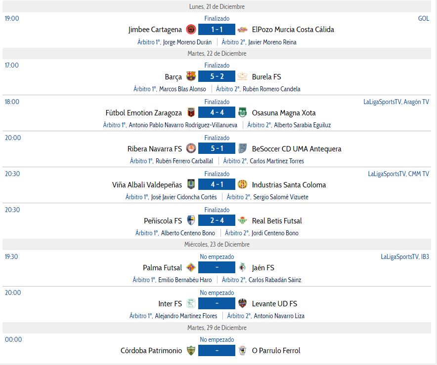Click the Córdoba Patrimonio team crest
Screen dimensions: 437x365
point(191,351)
